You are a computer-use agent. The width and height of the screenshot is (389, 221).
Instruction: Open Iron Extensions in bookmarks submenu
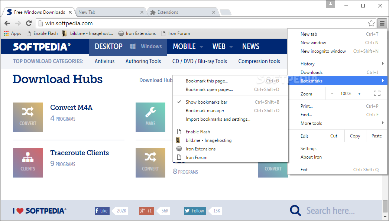tap(230, 149)
